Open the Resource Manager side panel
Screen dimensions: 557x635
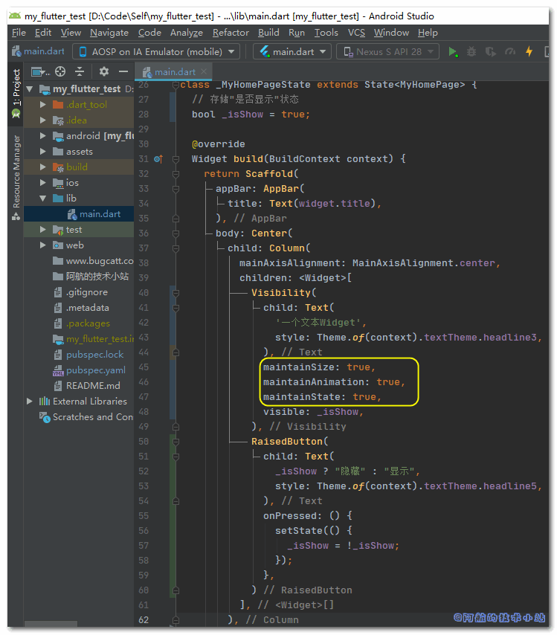tap(16, 171)
